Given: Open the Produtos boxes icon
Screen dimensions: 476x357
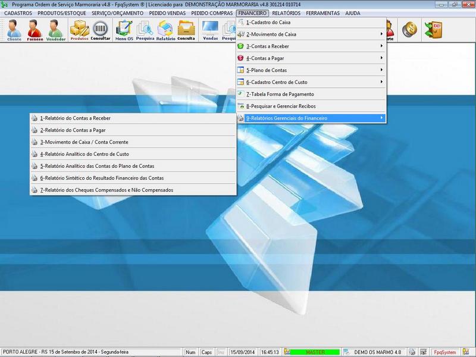Looking at the screenshot, I should click(x=79, y=30).
